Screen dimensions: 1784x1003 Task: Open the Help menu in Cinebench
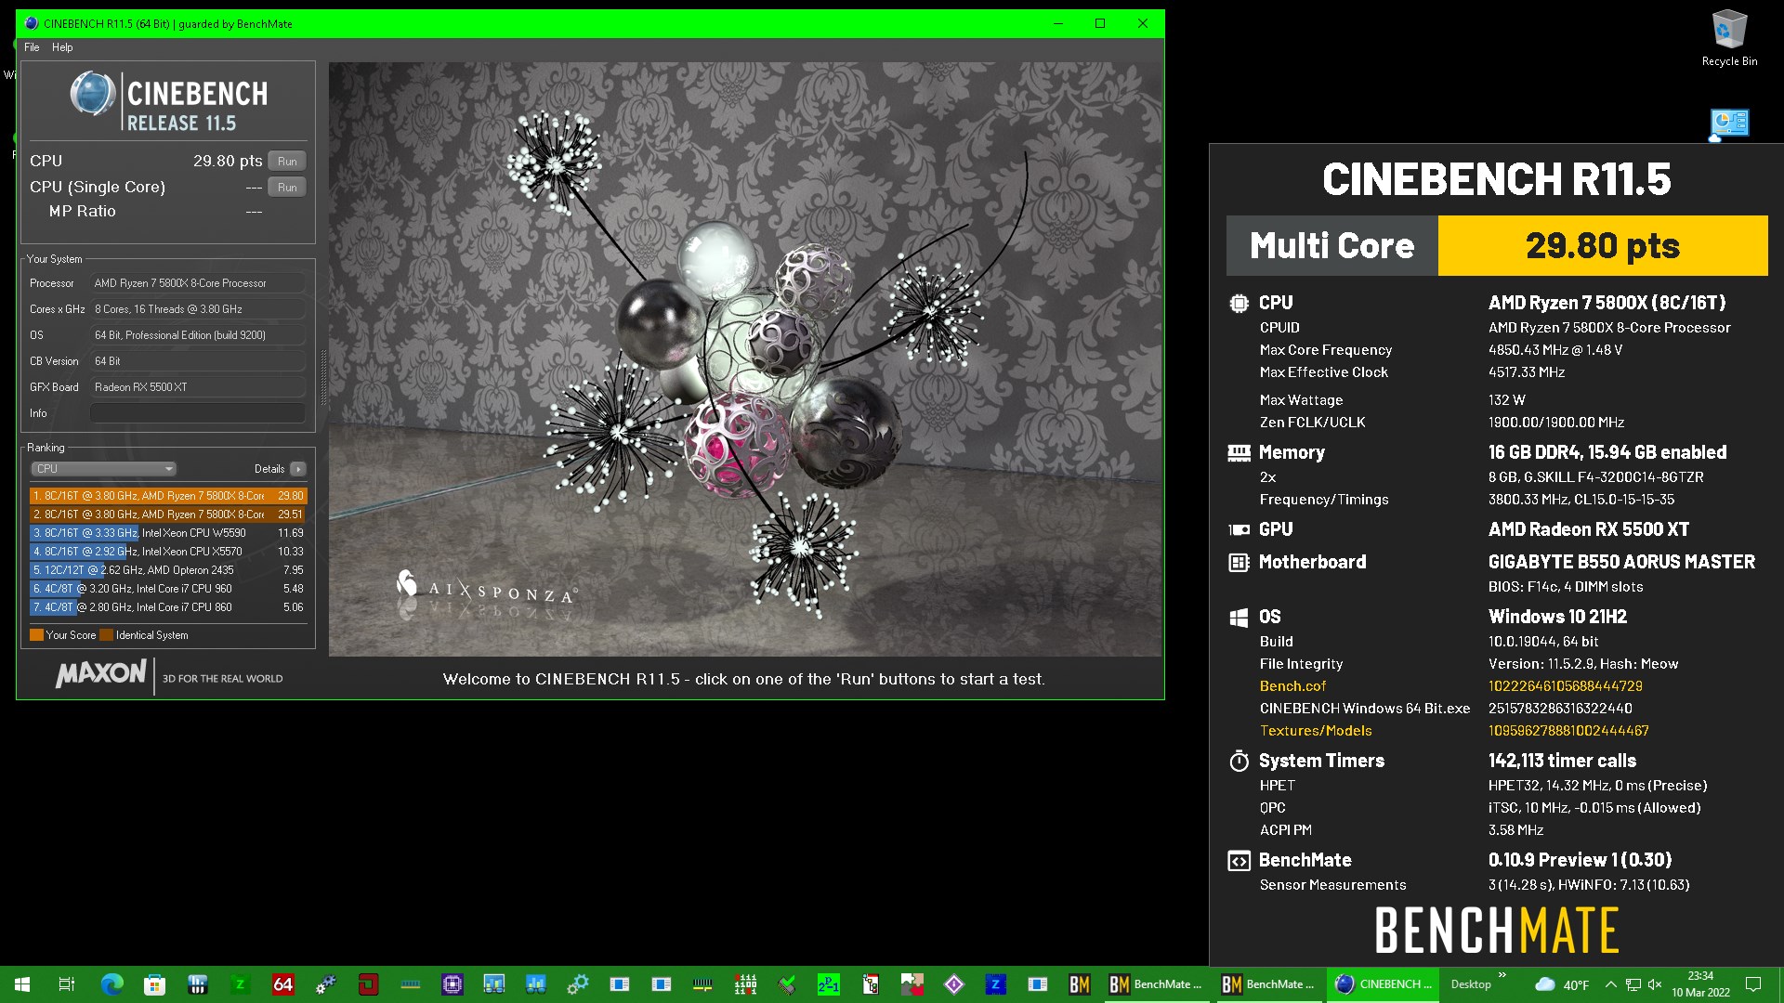62,47
